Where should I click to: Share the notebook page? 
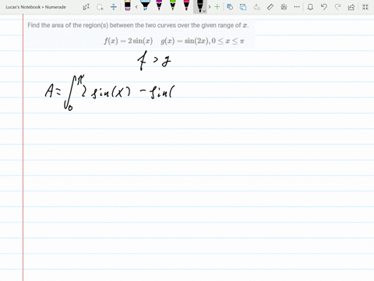tap(351, 7)
